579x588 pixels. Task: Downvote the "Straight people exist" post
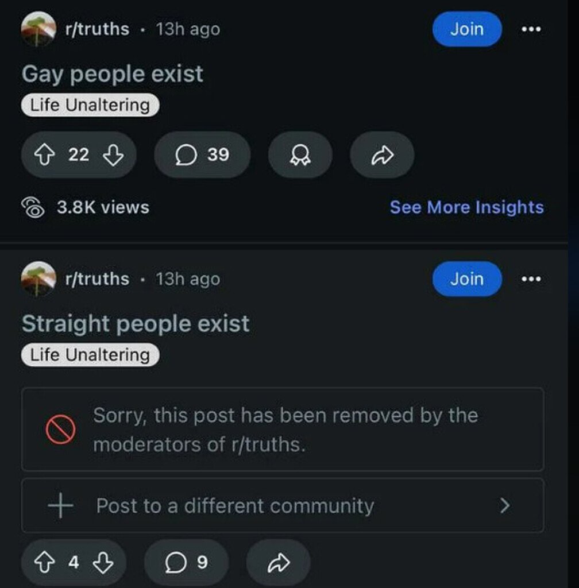[x=102, y=563]
